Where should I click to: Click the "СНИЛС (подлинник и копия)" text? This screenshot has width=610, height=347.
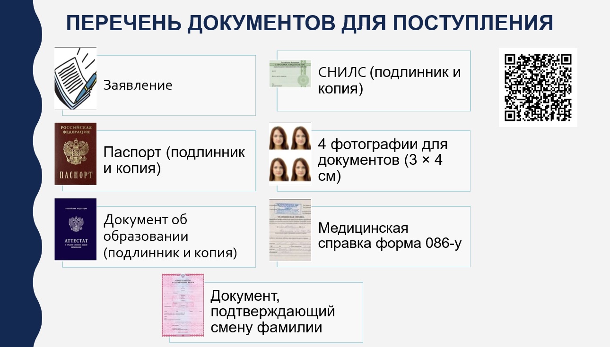click(389, 80)
